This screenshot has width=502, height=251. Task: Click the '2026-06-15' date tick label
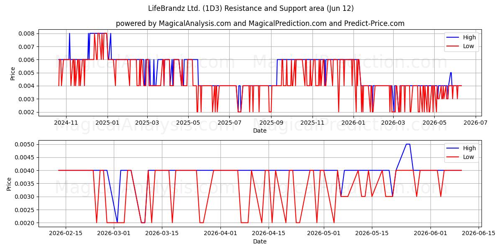pos(479,233)
